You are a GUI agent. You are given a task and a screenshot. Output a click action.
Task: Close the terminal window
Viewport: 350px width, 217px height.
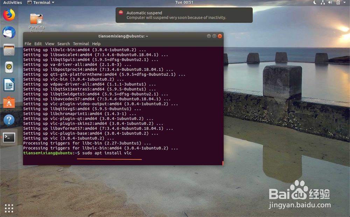click(x=220, y=36)
